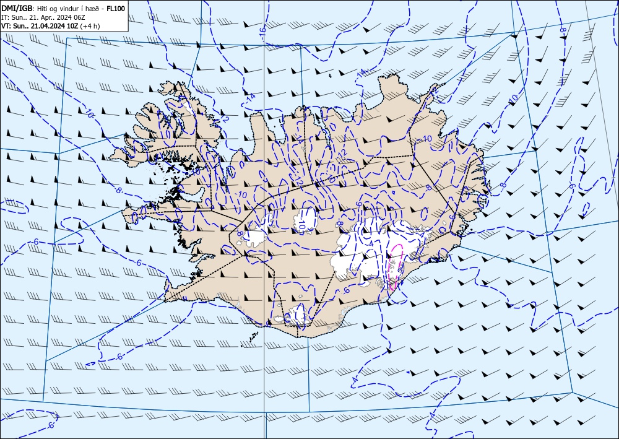Click the -16 isotherm label
The width and height of the screenshot is (619, 439).
[x=262, y=33]
